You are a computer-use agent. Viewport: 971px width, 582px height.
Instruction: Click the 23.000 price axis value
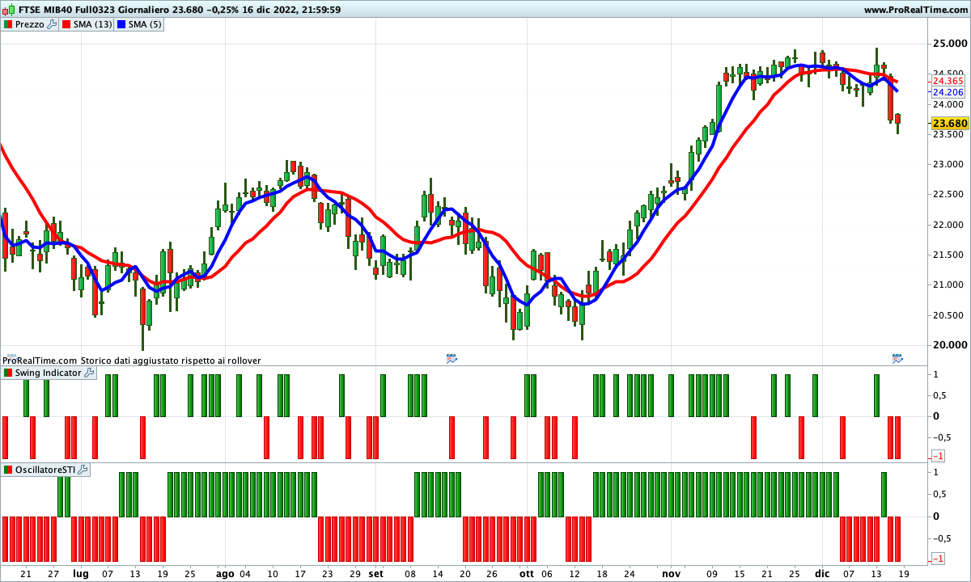click(x=949, y=164)
